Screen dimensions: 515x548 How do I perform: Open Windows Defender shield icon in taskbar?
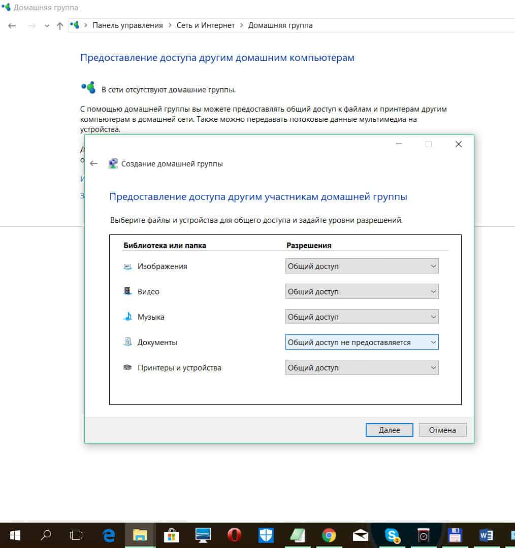click(x=266, y=535)
